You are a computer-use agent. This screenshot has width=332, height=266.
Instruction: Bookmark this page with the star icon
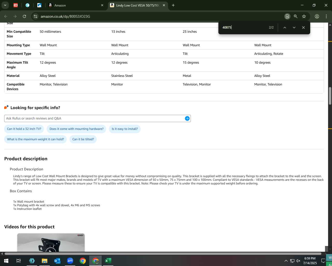[304, 16]
